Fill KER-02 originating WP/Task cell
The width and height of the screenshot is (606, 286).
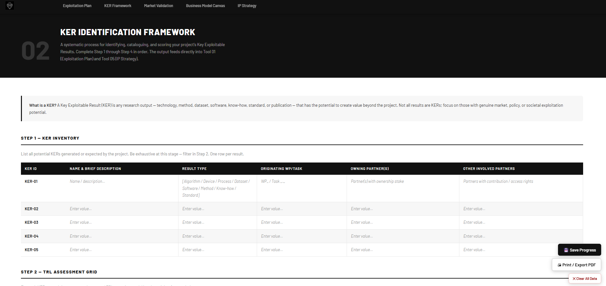coord(302,209)
